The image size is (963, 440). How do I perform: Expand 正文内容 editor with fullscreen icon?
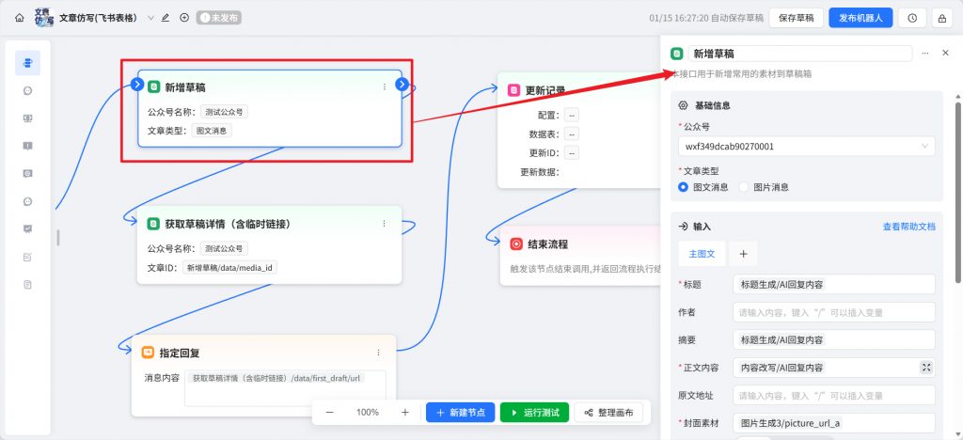point(926,368)
